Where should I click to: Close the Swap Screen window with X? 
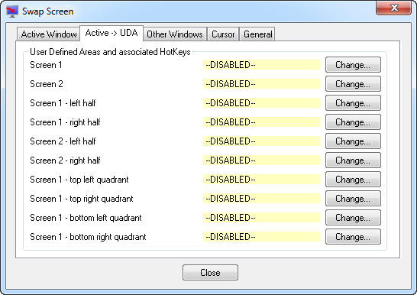click(x=393, y=8)
